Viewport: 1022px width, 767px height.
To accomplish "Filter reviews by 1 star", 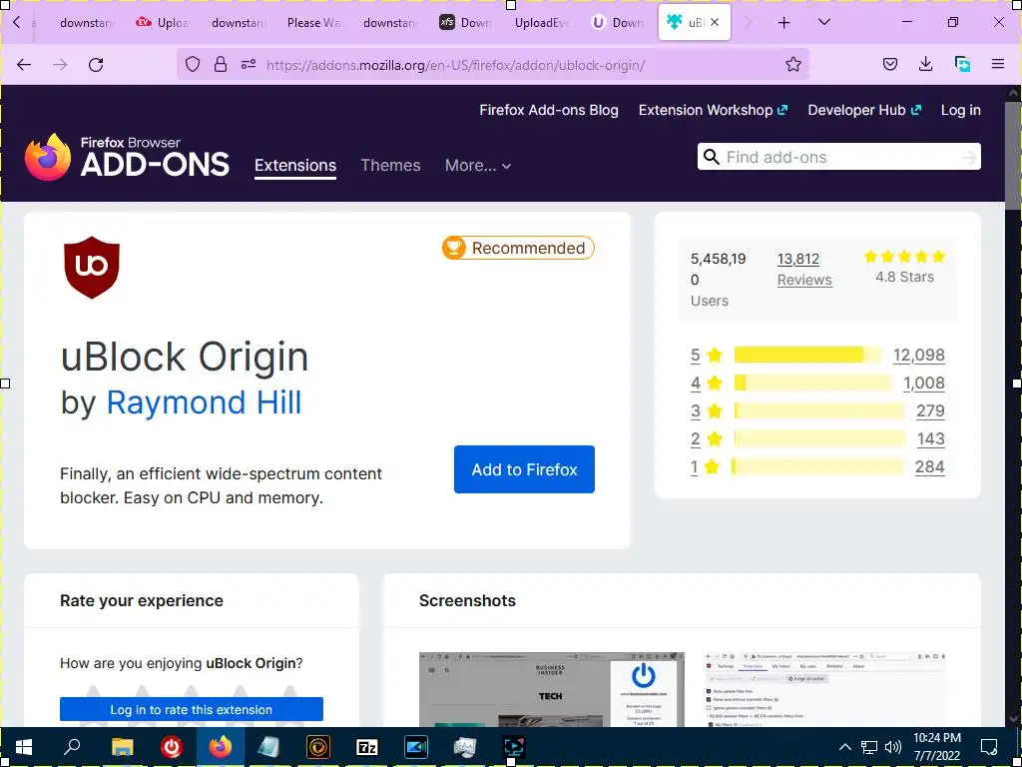I will [707, 467].
